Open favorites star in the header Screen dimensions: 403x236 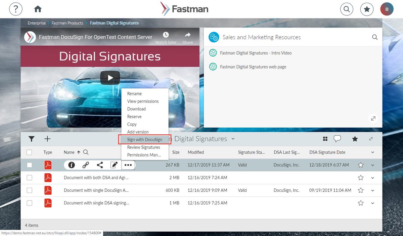(x=367, y=9)
